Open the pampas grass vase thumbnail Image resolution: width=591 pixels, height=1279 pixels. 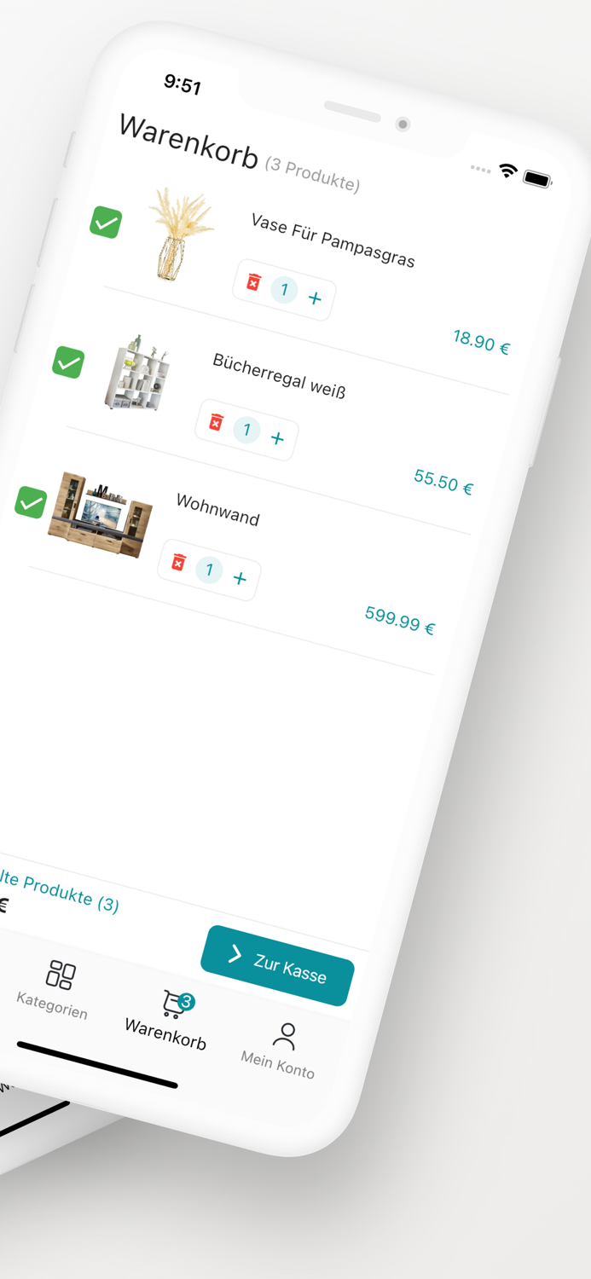point(180,234)
